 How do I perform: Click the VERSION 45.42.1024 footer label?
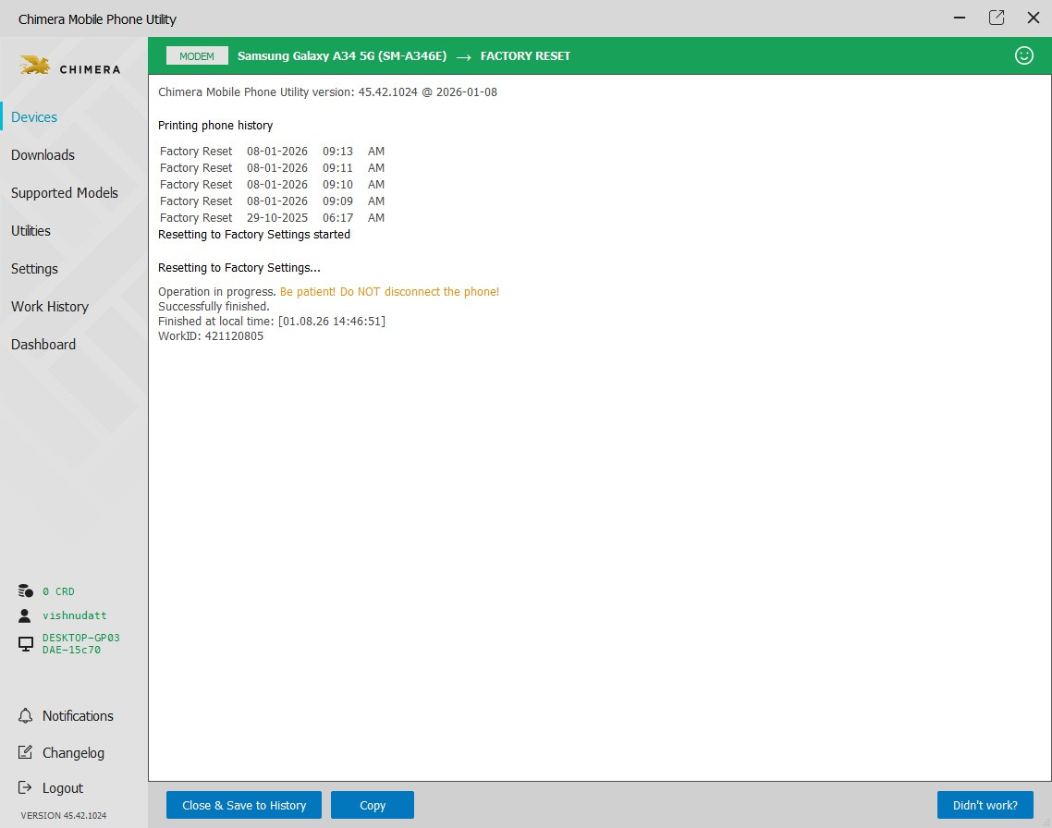click(x=63, y=815)
